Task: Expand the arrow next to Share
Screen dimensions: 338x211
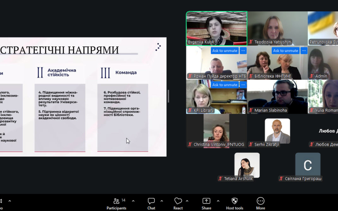Action: (218, 201)
